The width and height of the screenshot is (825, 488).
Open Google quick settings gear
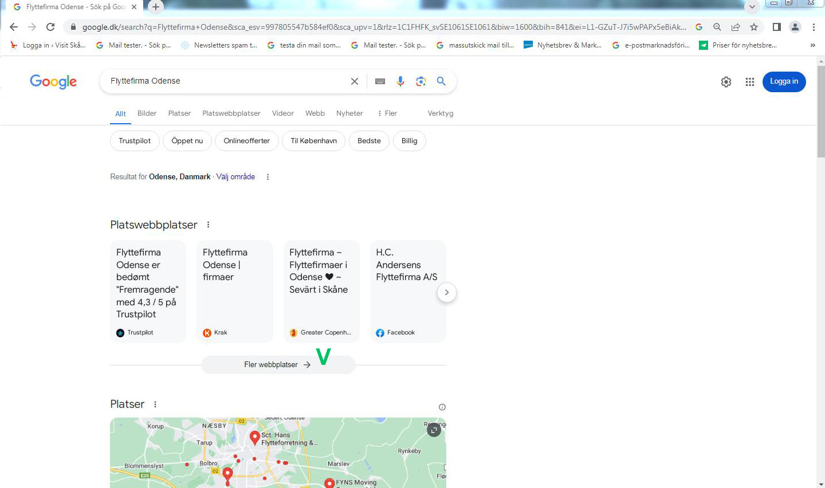726,82
